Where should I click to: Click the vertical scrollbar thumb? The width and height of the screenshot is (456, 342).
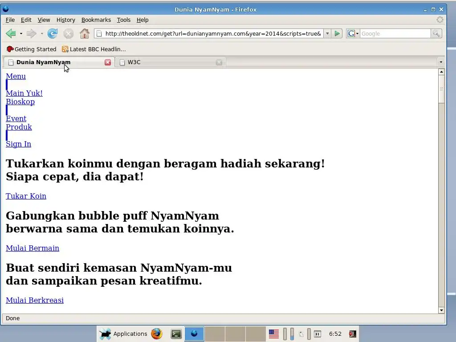(441, 89)
